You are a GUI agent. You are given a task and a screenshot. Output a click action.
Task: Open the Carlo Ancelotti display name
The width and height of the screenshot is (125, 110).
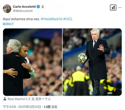[x=24, y=7]
